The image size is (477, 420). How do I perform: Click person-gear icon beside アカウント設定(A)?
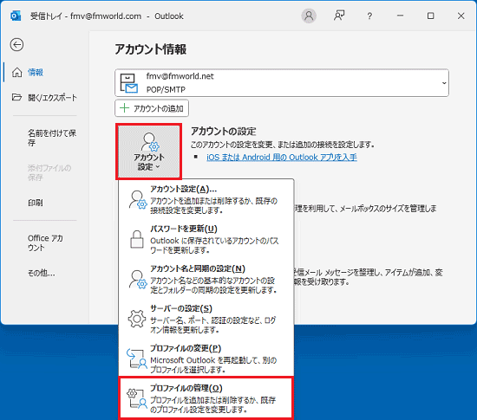tap(138, 199)
